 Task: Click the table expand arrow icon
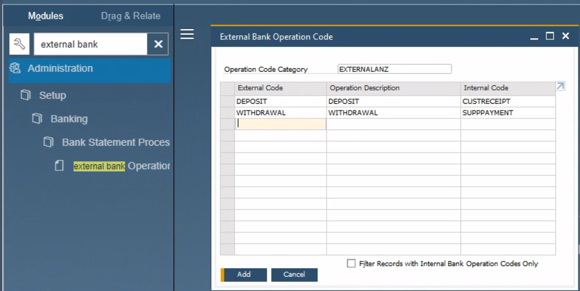tap(561, 87)
